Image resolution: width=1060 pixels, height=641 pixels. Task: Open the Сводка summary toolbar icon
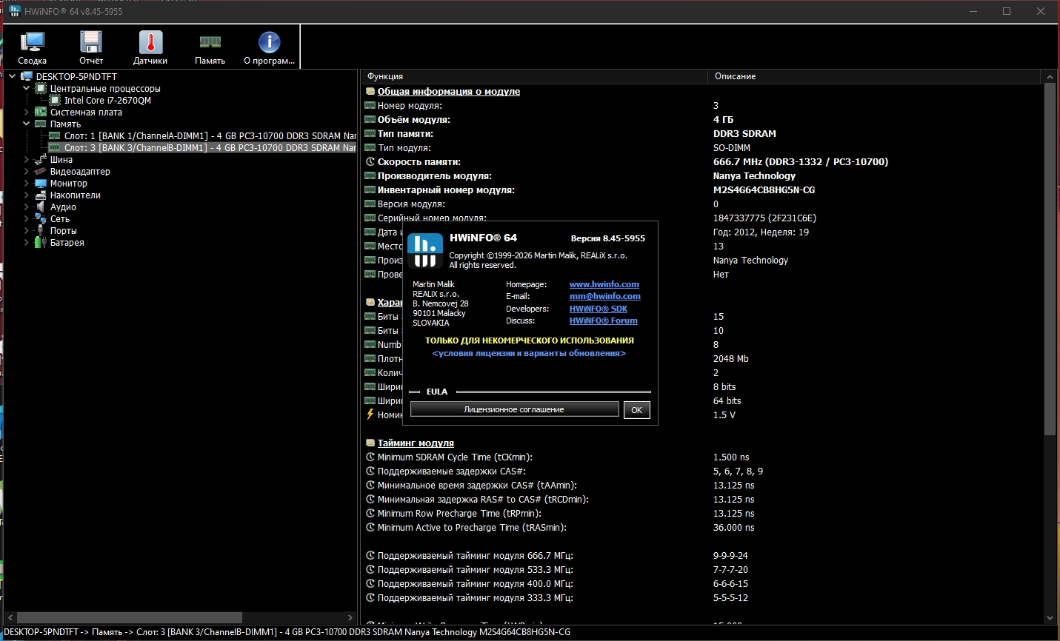point(33,47)
